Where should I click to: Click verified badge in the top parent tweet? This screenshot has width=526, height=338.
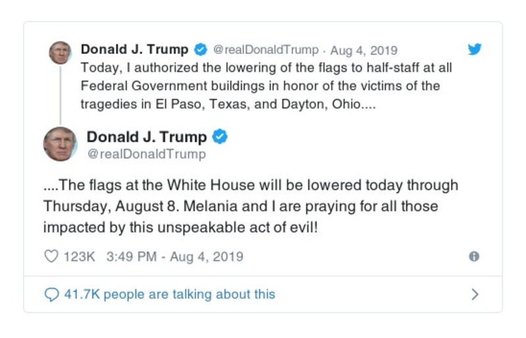coord(201,50)
